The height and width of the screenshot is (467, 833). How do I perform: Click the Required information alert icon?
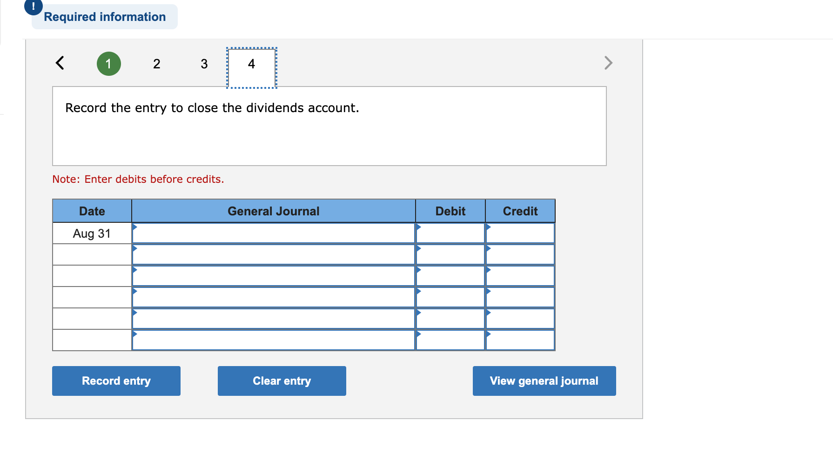[x=33, y=7]
